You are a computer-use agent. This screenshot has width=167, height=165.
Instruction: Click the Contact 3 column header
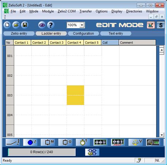click(57, 43)
